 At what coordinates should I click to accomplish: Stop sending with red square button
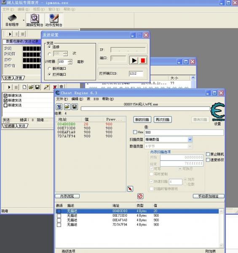point(143,61)
